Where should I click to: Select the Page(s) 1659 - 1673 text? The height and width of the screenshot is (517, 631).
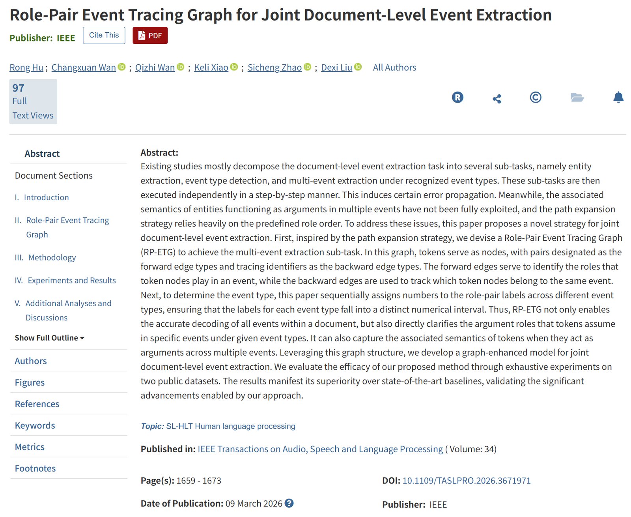pyautogui.click(x=181, y=481)
